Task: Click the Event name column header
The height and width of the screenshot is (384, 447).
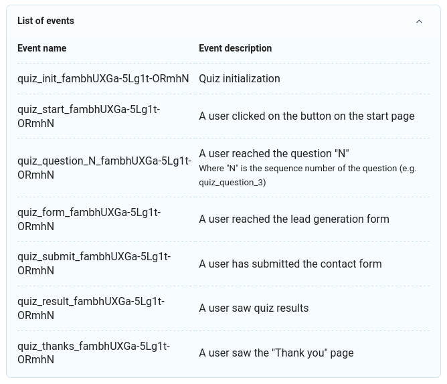Action: [x=42, y=48]
